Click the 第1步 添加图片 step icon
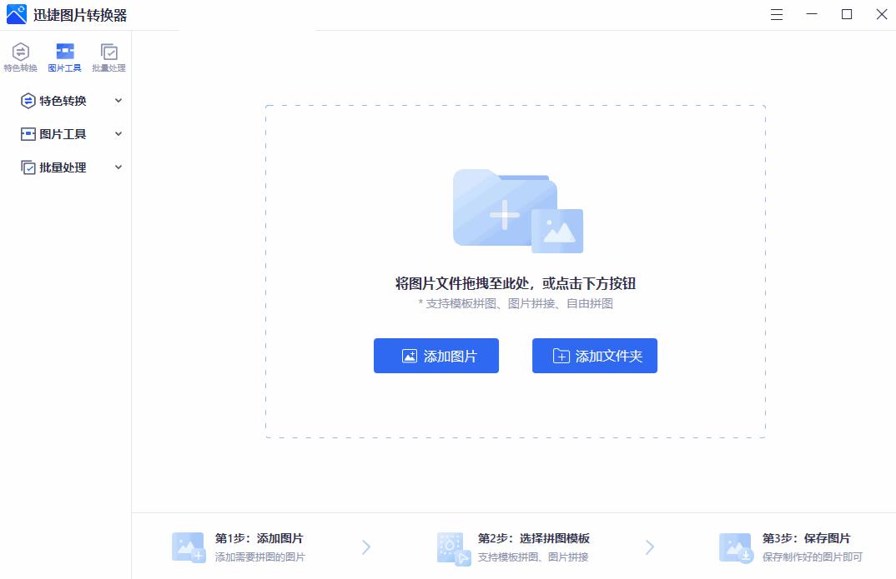Screen dimensions: 896x579 click(x=189, y=547)
